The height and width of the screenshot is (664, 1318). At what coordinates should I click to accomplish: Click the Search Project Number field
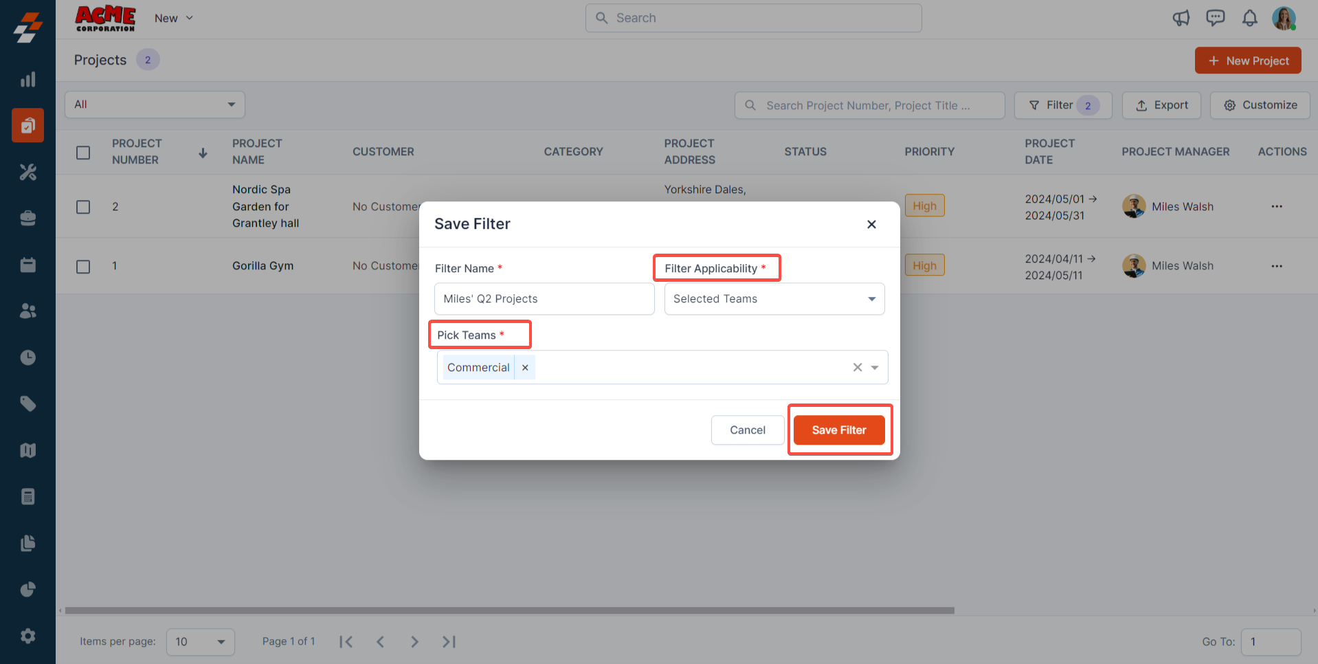pyautogui.click(x=870, y=105)
